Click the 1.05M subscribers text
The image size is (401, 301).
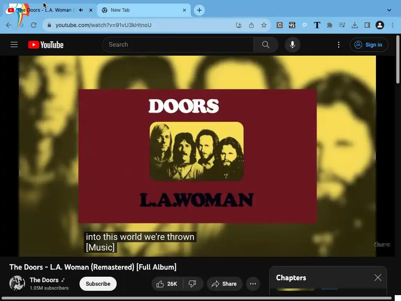pos(49,288)
